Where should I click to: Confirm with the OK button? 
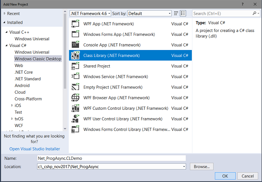(x=225, y=176)
